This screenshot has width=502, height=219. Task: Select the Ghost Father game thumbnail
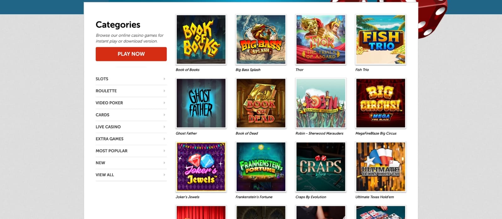click(x=201, y=103)
